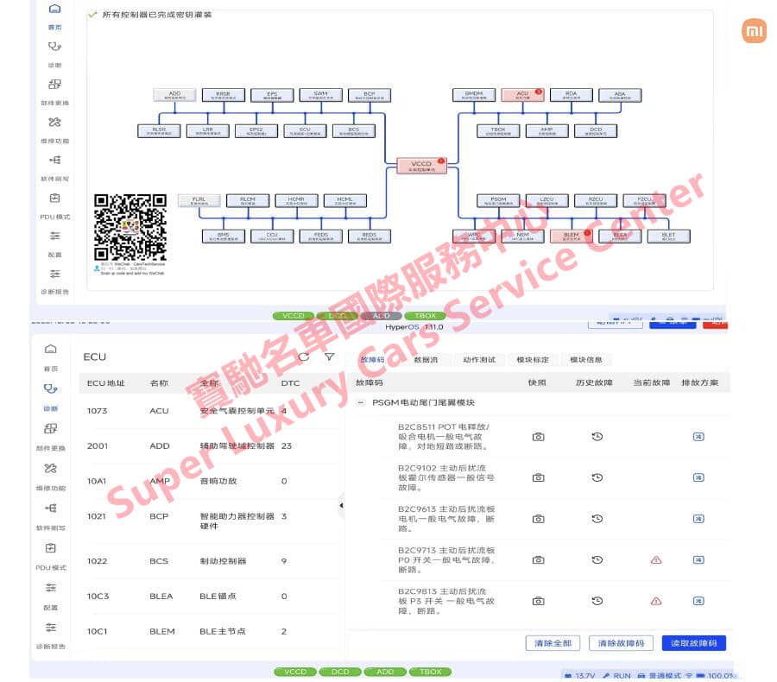Switch to the 动作测试 tab

478,360
